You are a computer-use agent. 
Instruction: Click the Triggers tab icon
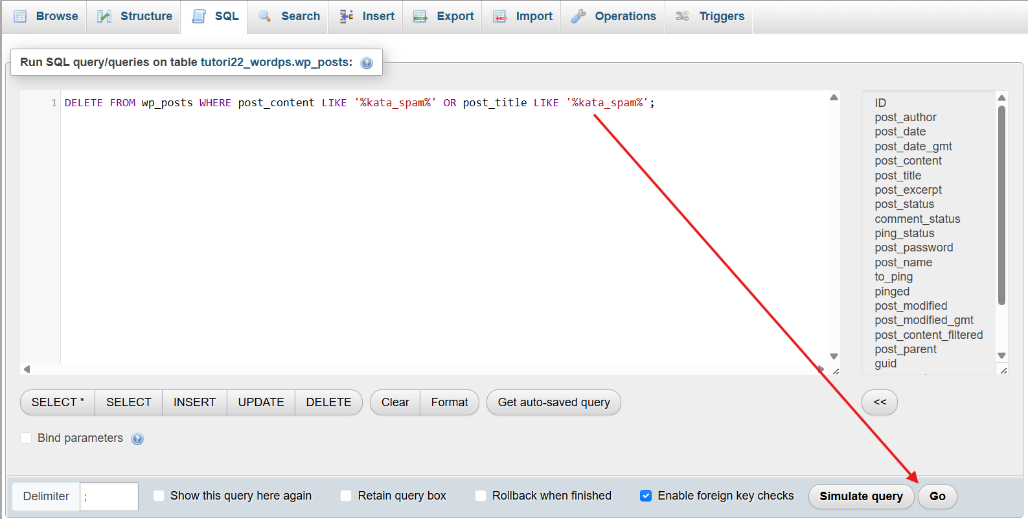click(x=683, y=16)
